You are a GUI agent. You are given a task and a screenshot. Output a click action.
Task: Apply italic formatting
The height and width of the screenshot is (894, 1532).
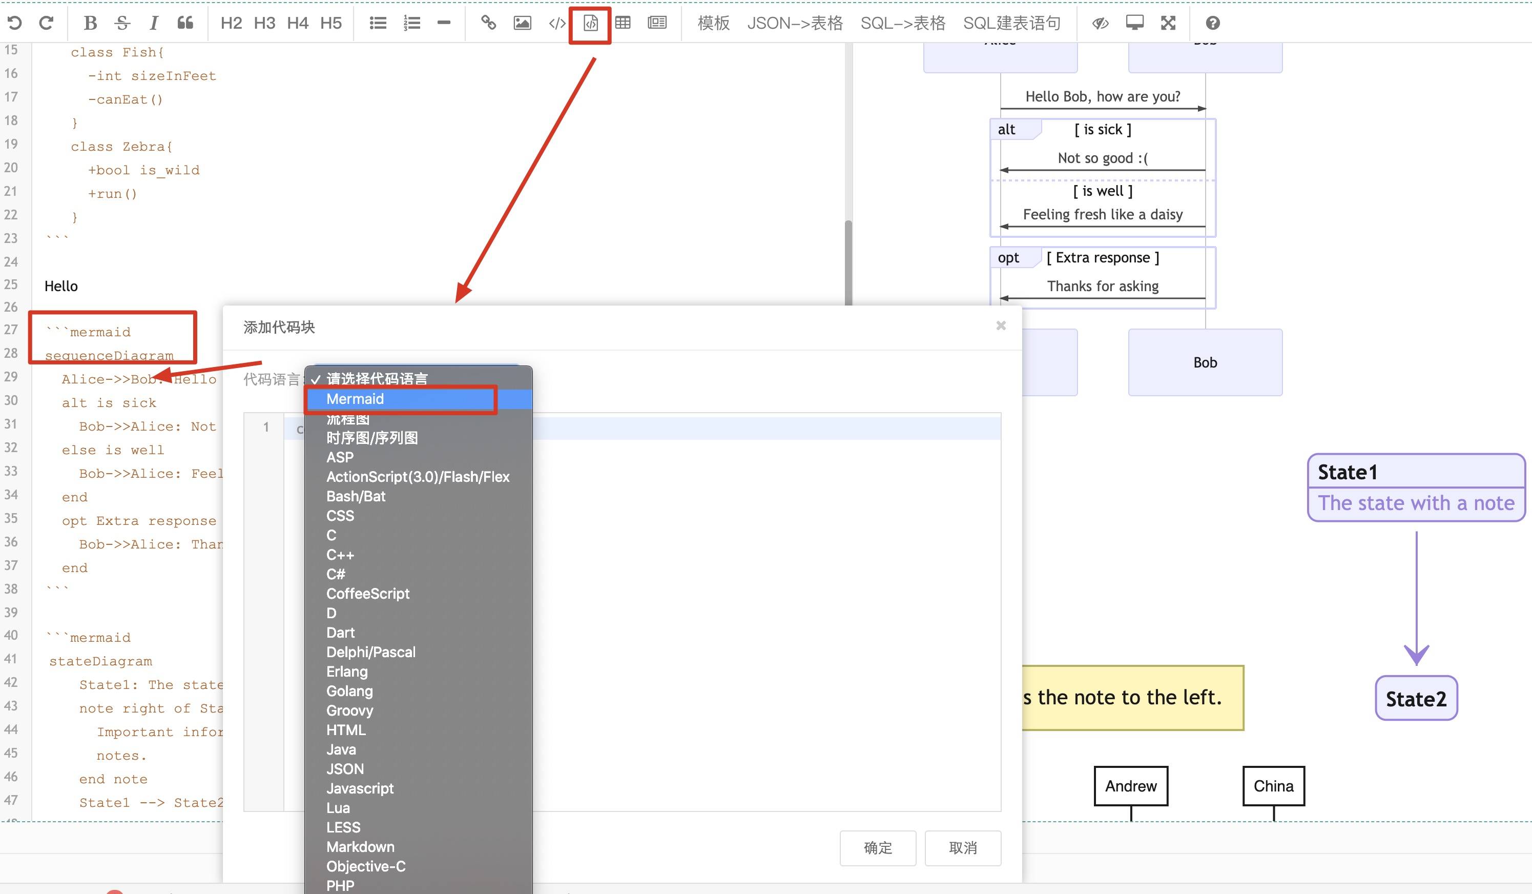(x=154, y=23)
